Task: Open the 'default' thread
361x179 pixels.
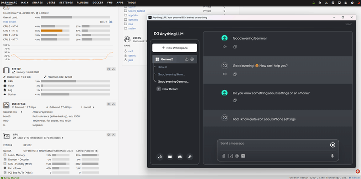Action: pos(162,67)
